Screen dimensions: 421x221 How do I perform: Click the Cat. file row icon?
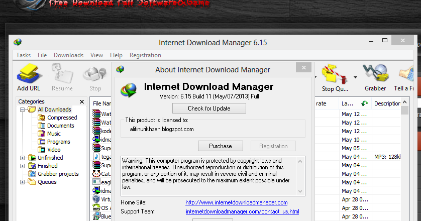[x=96, y=174]
